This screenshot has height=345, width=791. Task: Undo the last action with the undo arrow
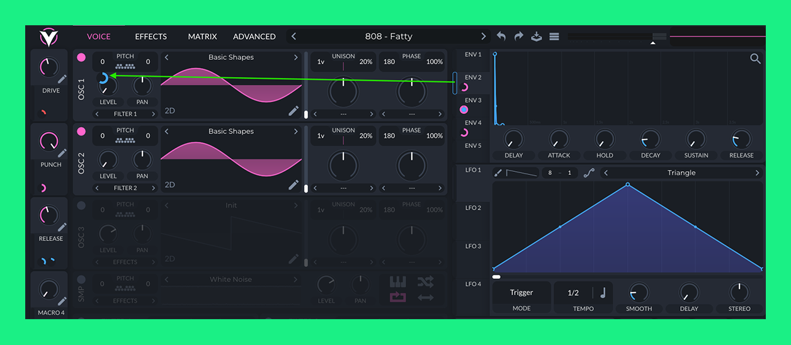(x=501, y=37)
